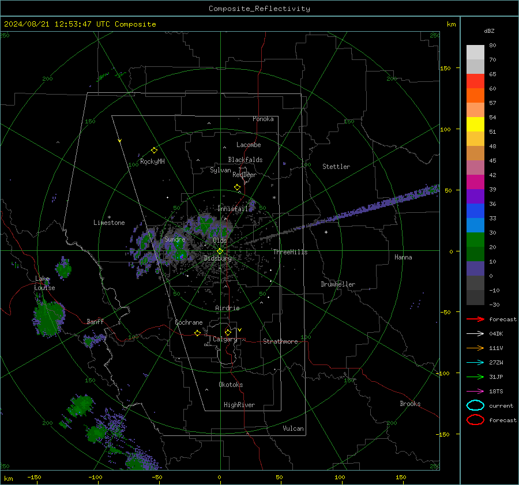
Task: Click the dBZ legend heading
Action: point(489,31)
